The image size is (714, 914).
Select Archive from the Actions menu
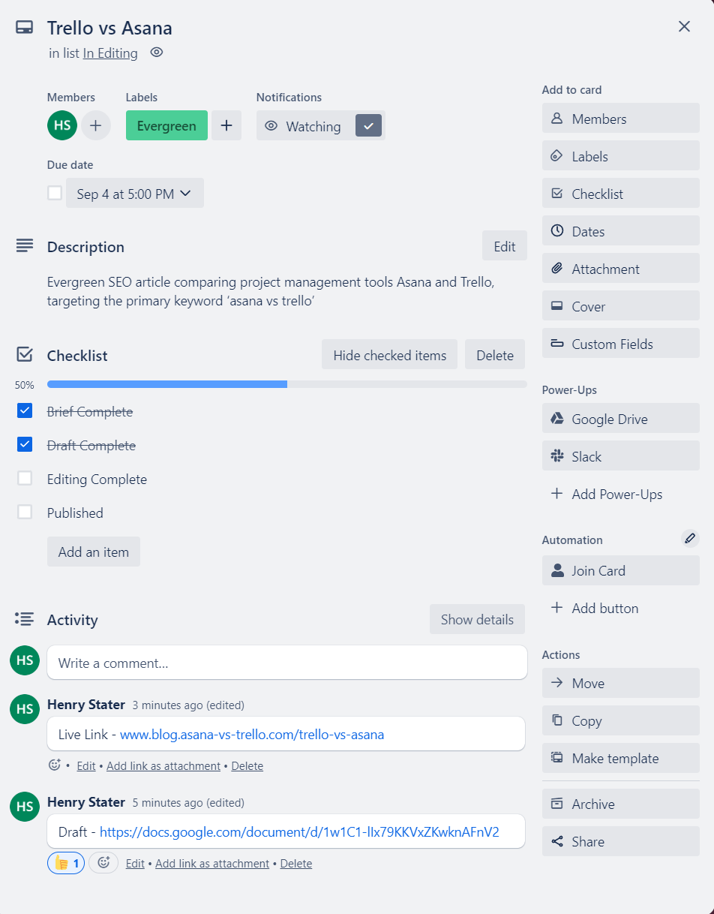coord(620,804)
